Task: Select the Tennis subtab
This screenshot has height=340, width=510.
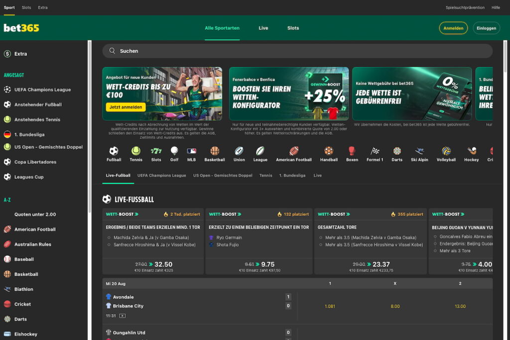Action: pos(266,176)
